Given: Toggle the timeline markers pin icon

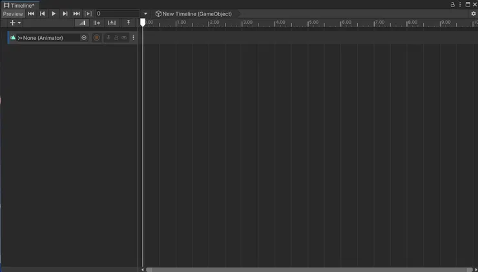Looking at the screenshot, I should click(129, 23).
